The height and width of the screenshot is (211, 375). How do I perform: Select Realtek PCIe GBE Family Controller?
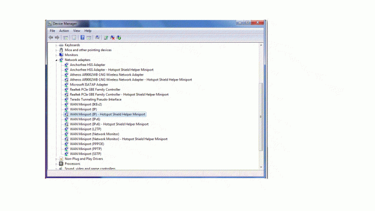95,89
